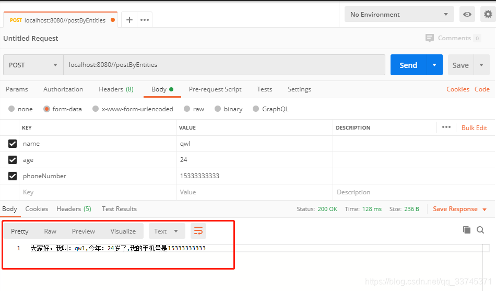Open the response Headers (5) tab

point(74,208)
